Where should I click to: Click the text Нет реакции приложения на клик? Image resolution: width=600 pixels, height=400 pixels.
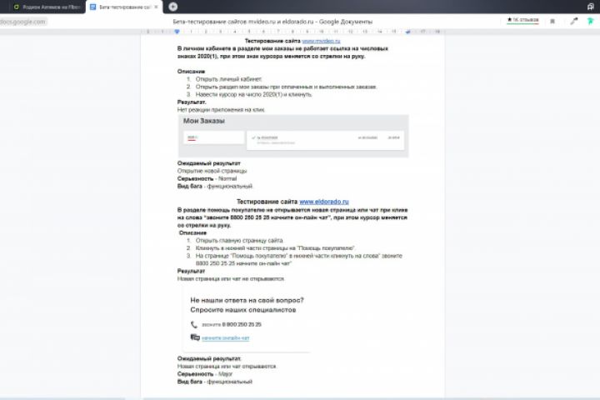221,110
